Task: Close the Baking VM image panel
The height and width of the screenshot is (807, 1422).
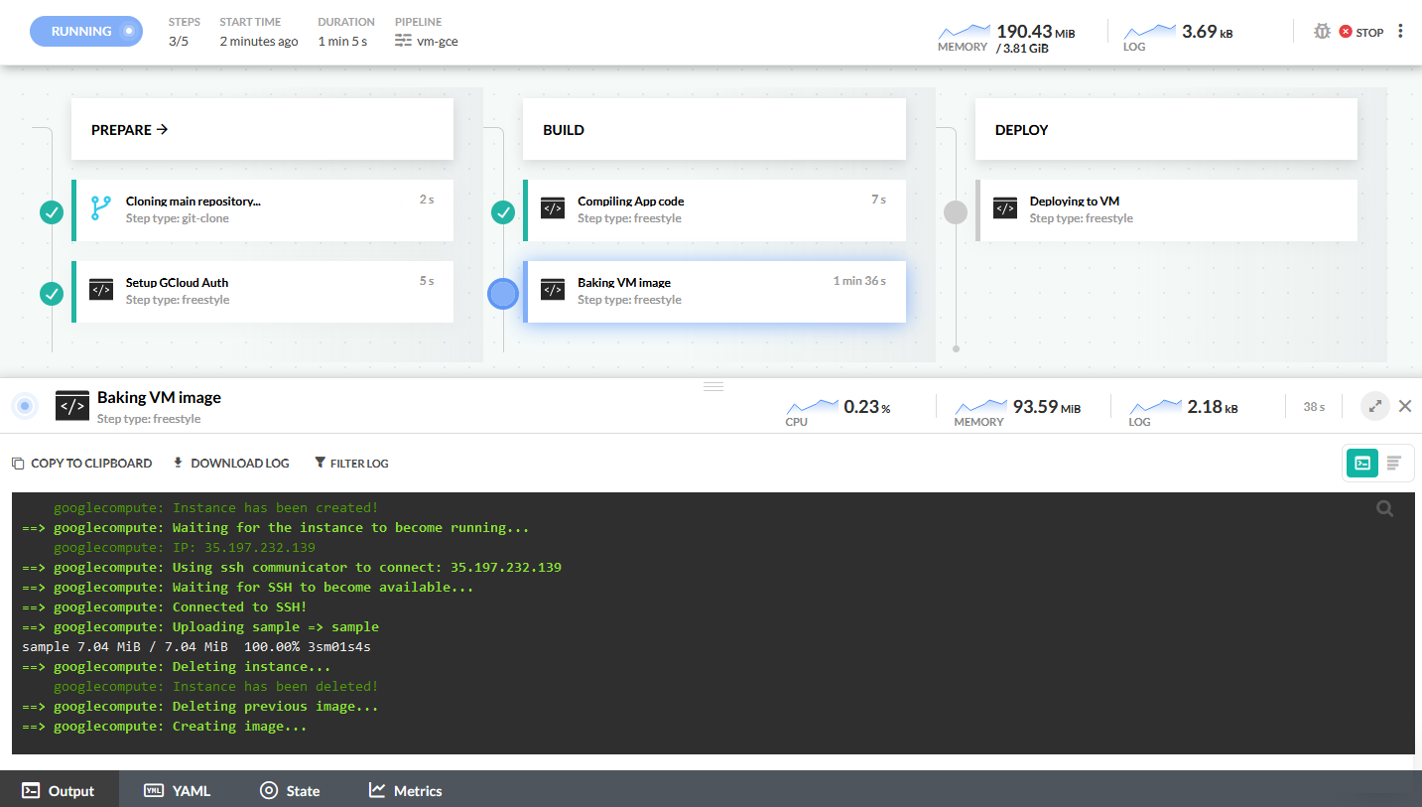Action: 1404,406
